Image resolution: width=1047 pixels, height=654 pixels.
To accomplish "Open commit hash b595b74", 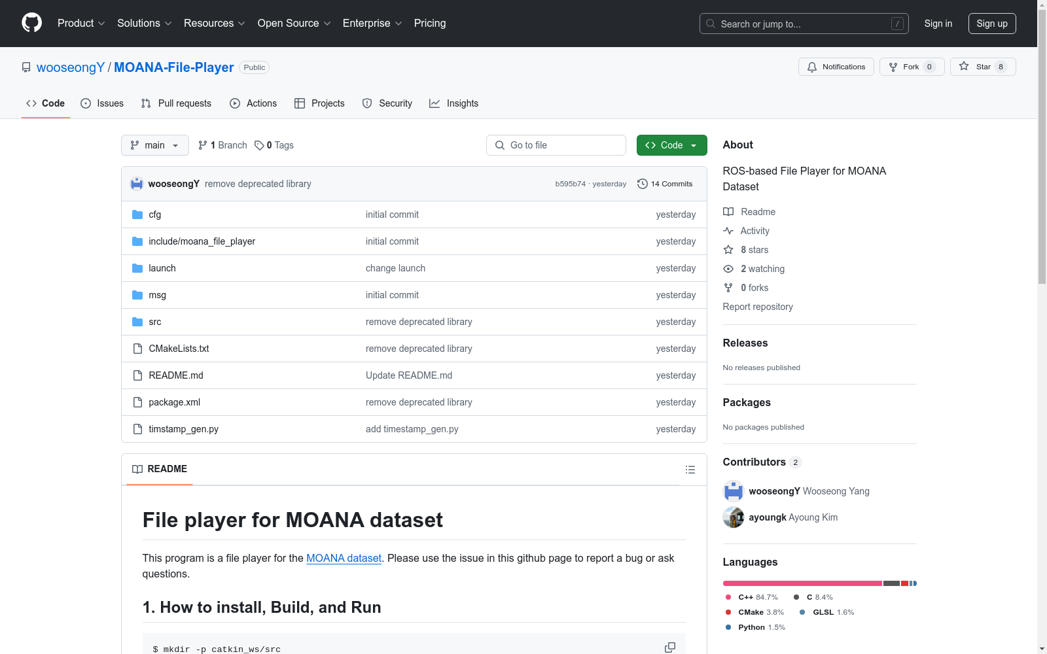I will tap(570, 184).
